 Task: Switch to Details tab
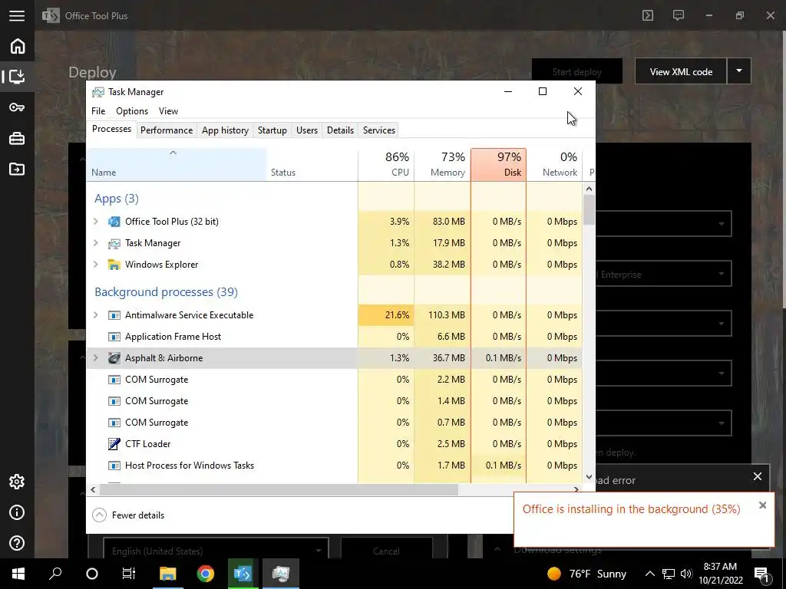pyautogui.click(x=340, y=130)
